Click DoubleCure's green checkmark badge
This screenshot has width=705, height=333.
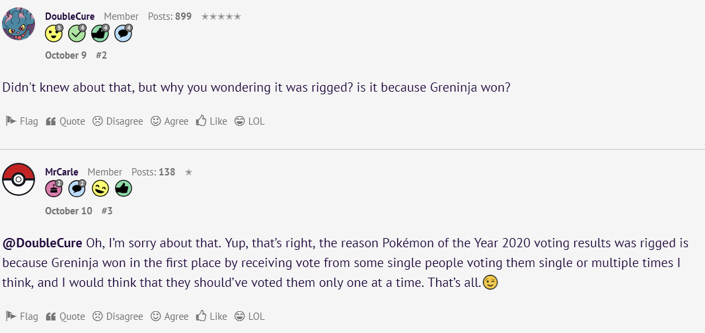click(77, 34)
